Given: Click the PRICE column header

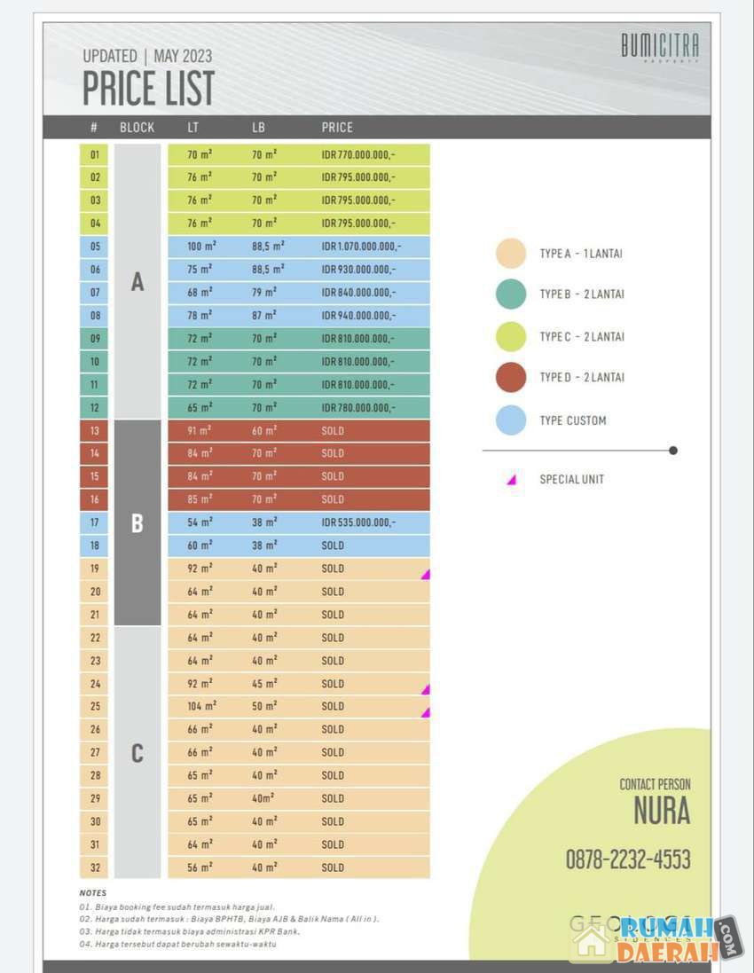Looking at the screenshot, I should 337,128.
